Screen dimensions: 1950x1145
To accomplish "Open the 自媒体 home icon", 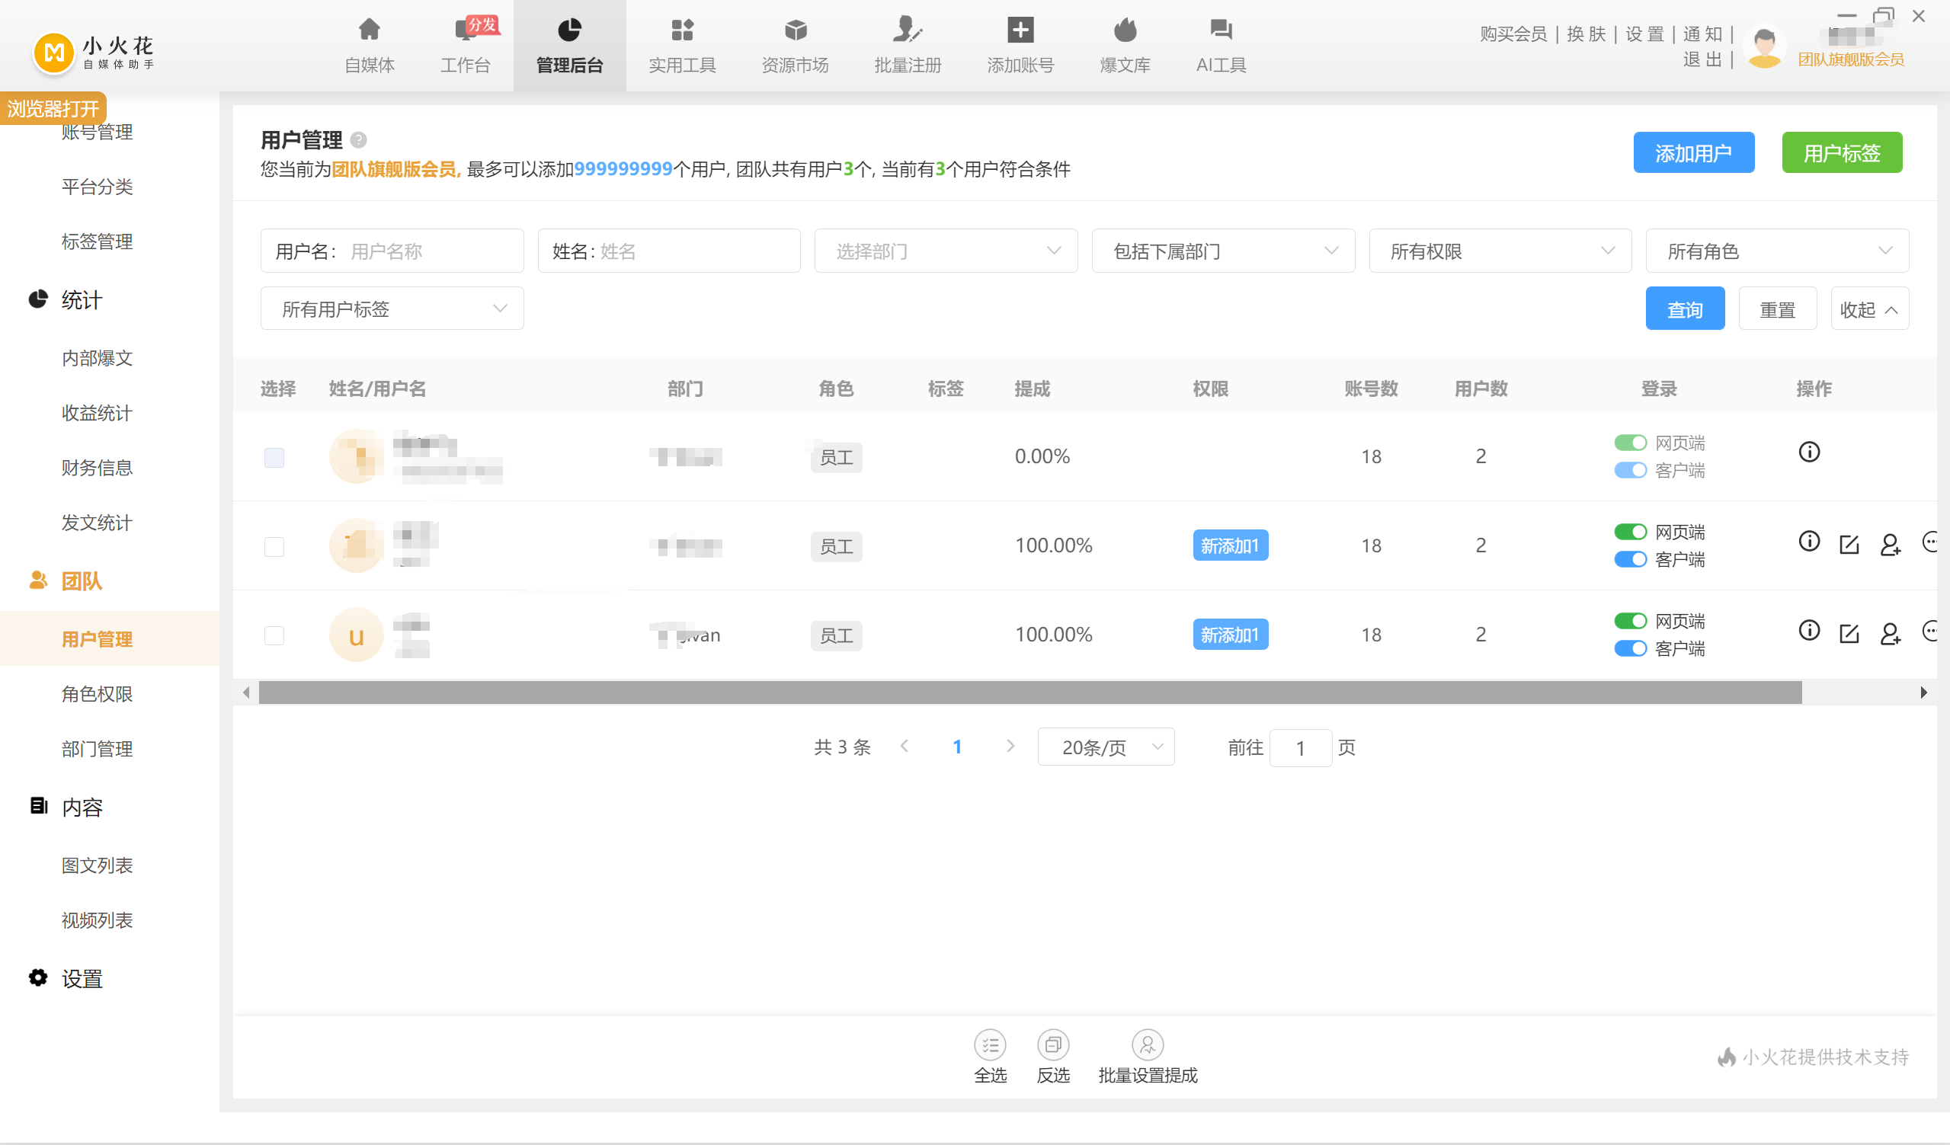I will (369, 30).
